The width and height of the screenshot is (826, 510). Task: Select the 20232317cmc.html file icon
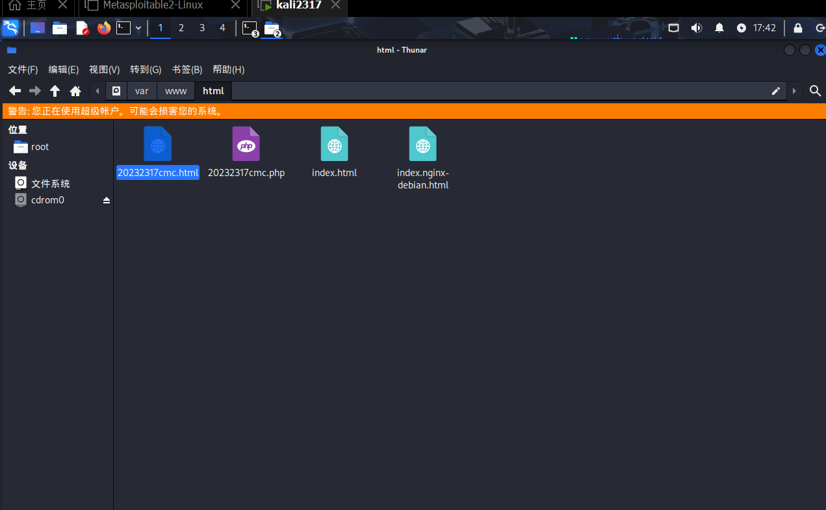[x=158, y=144]
